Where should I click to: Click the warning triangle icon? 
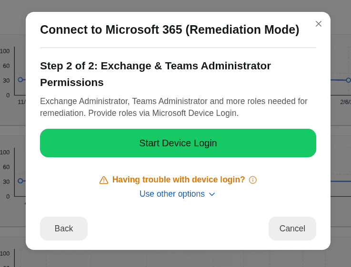(x=104, y=180)
